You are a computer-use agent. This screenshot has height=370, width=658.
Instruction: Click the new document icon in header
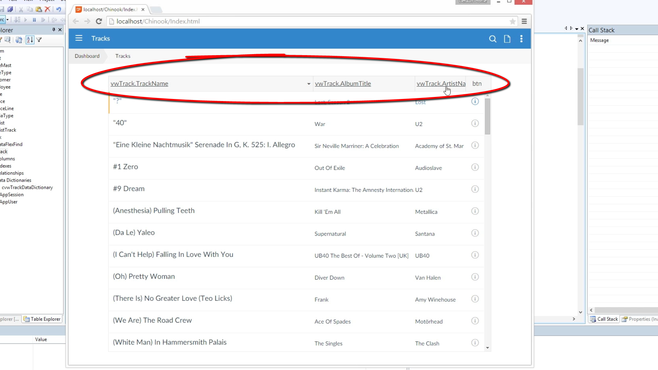pyautogui.click(x=507, y=39)
